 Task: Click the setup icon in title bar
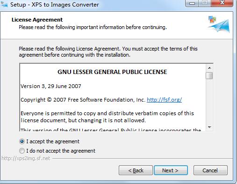pyautogui.click(x=4, y=4)
